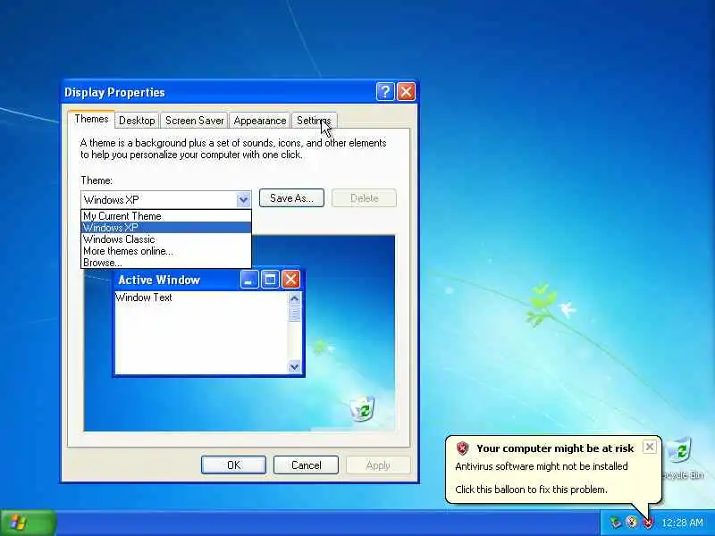
Task: Go to the Settings tab
Action: pyautogui.click(x=314, y=121)
